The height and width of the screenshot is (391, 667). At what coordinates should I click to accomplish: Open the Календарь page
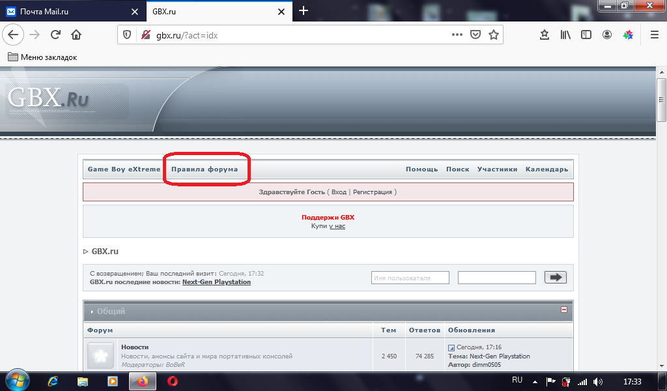point(546,169)
